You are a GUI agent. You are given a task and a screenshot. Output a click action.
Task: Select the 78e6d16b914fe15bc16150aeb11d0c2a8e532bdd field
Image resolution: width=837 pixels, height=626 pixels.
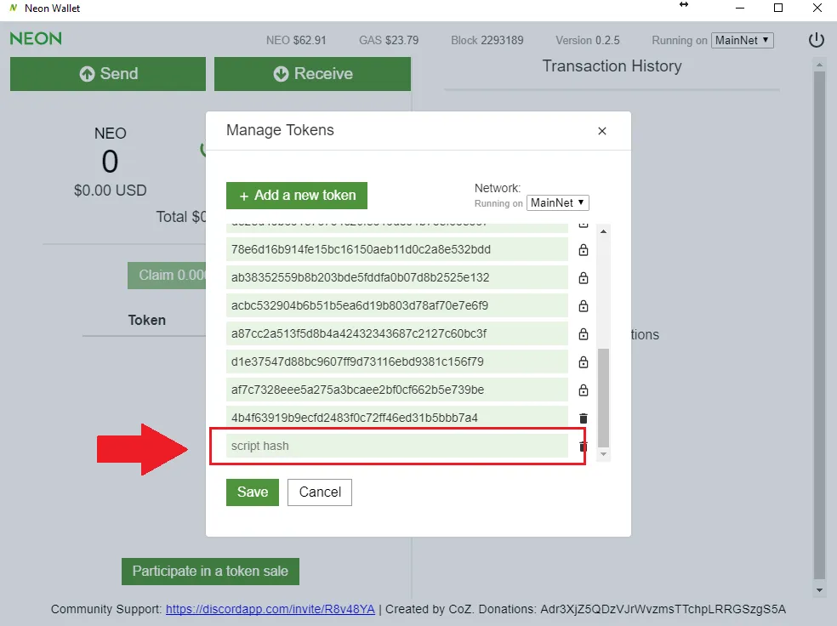397,249
